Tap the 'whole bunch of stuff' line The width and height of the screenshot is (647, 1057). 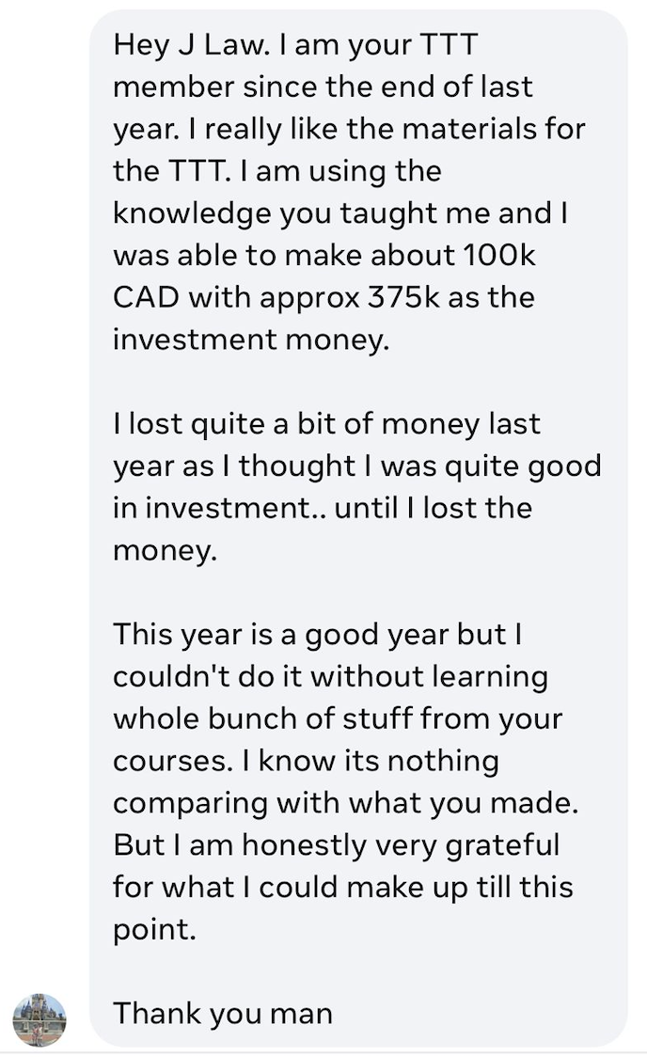pyautogui.click(x=338, y=718)
